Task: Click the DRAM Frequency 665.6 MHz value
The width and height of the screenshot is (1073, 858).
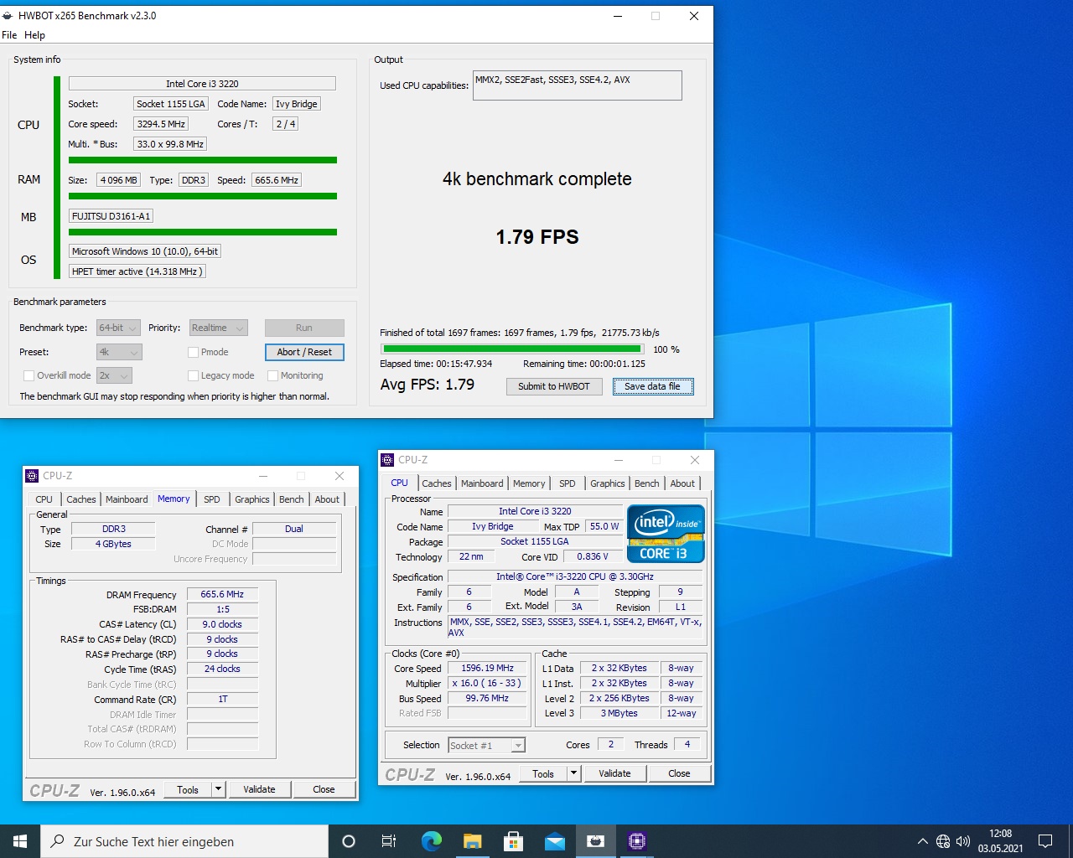Action: [222, 594]
